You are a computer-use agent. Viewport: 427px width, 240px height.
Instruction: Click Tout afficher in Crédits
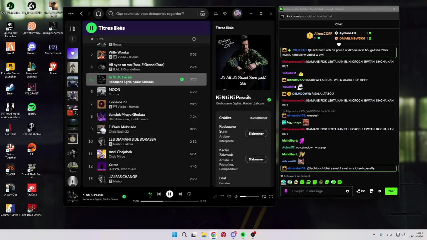[258, 118]
